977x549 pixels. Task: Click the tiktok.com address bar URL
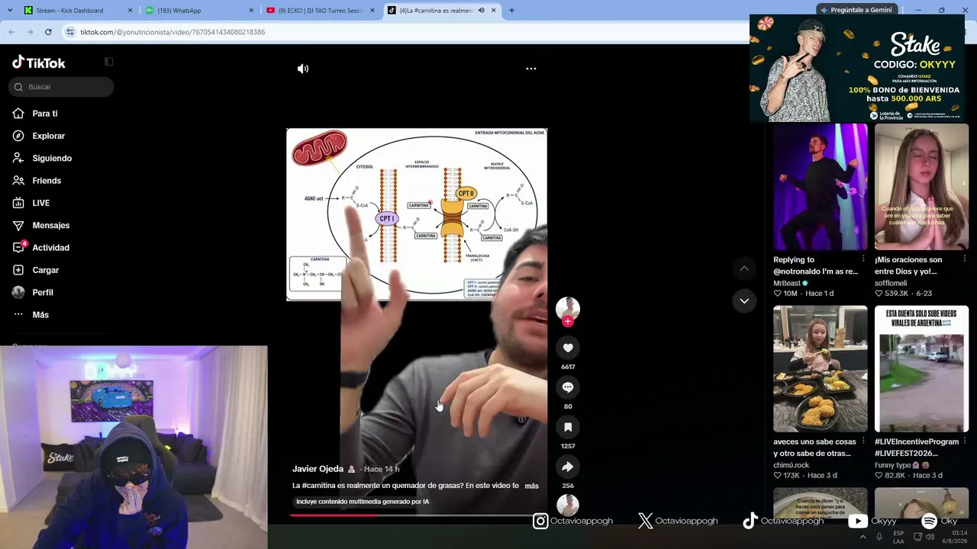pyautogui.click(x=173, y=32)
